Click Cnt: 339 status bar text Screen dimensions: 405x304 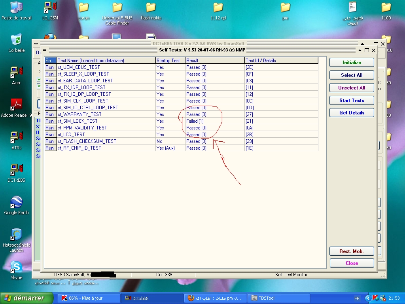coord(164,275)
